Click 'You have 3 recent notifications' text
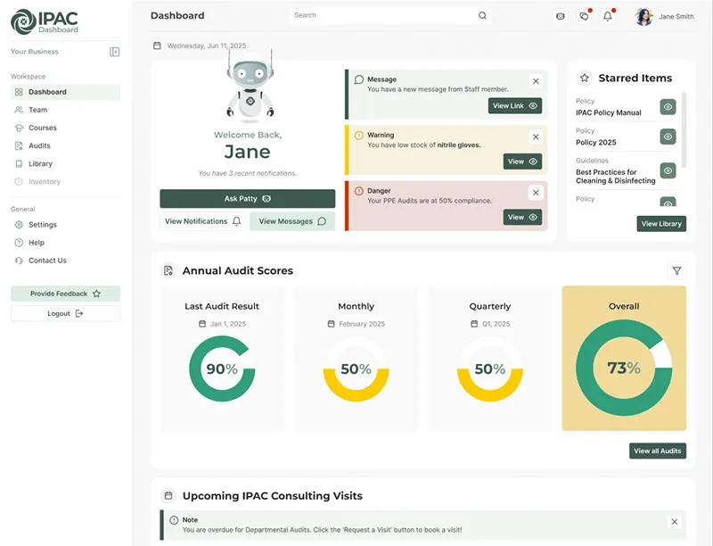The image size is (713, 546). click(248, 173)
